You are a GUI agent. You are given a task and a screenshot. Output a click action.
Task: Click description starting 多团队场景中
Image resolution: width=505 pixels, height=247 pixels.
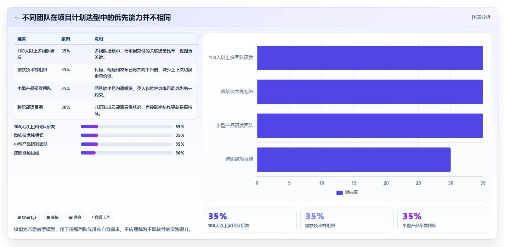pos(143,54)
